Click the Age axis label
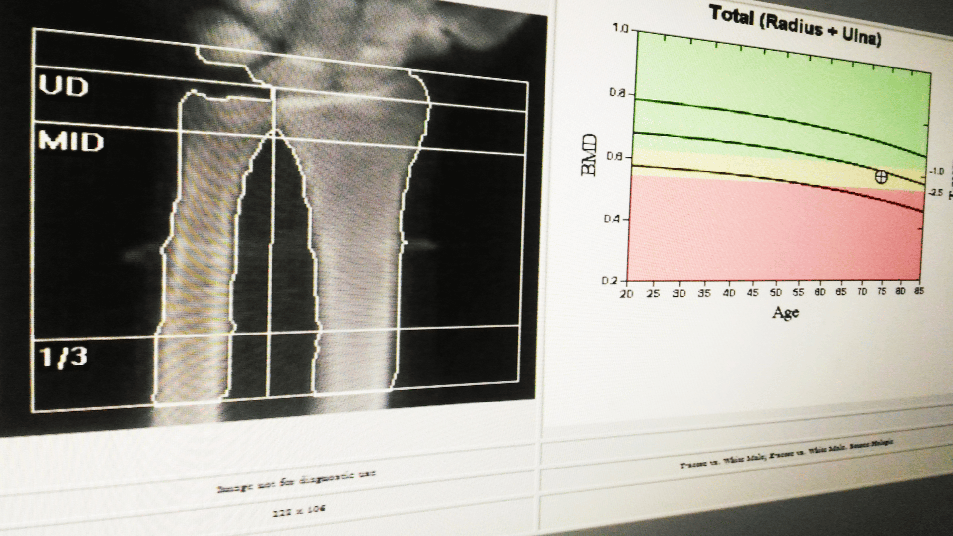 (786, 313)
